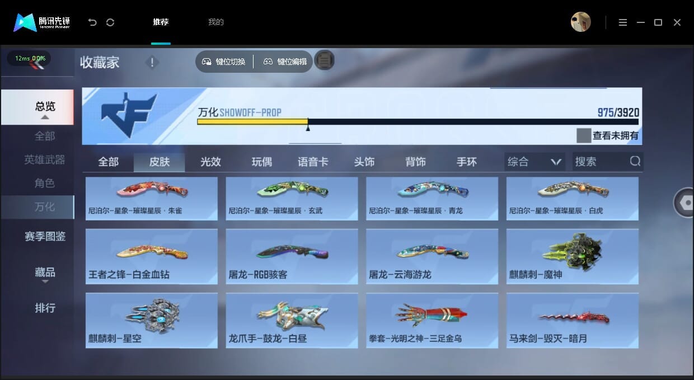This screenshot has height=380, width=694.
Task: Open 屠龙-云海游龙 skin card
Action: [432, 256]
